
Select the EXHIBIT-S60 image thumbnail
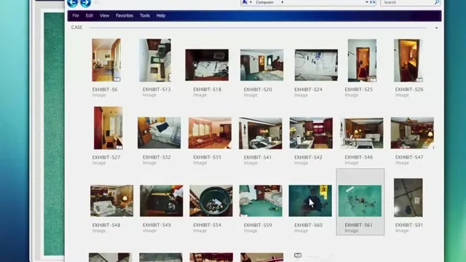point(310,201)
